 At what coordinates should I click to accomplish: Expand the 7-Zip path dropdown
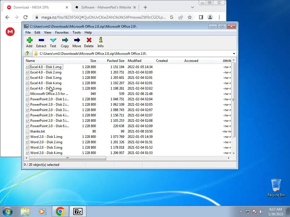tap(234, 53)
